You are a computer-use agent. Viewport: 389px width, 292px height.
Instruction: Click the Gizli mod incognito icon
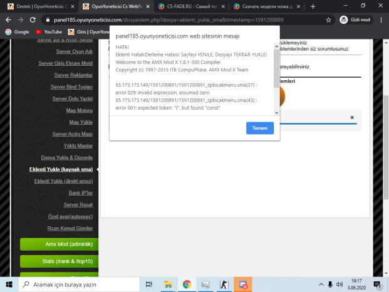click(344, 20)
